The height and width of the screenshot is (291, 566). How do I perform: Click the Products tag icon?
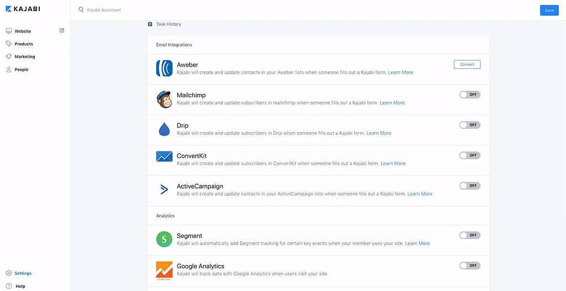pyautogui.click(x=9, y=44)
